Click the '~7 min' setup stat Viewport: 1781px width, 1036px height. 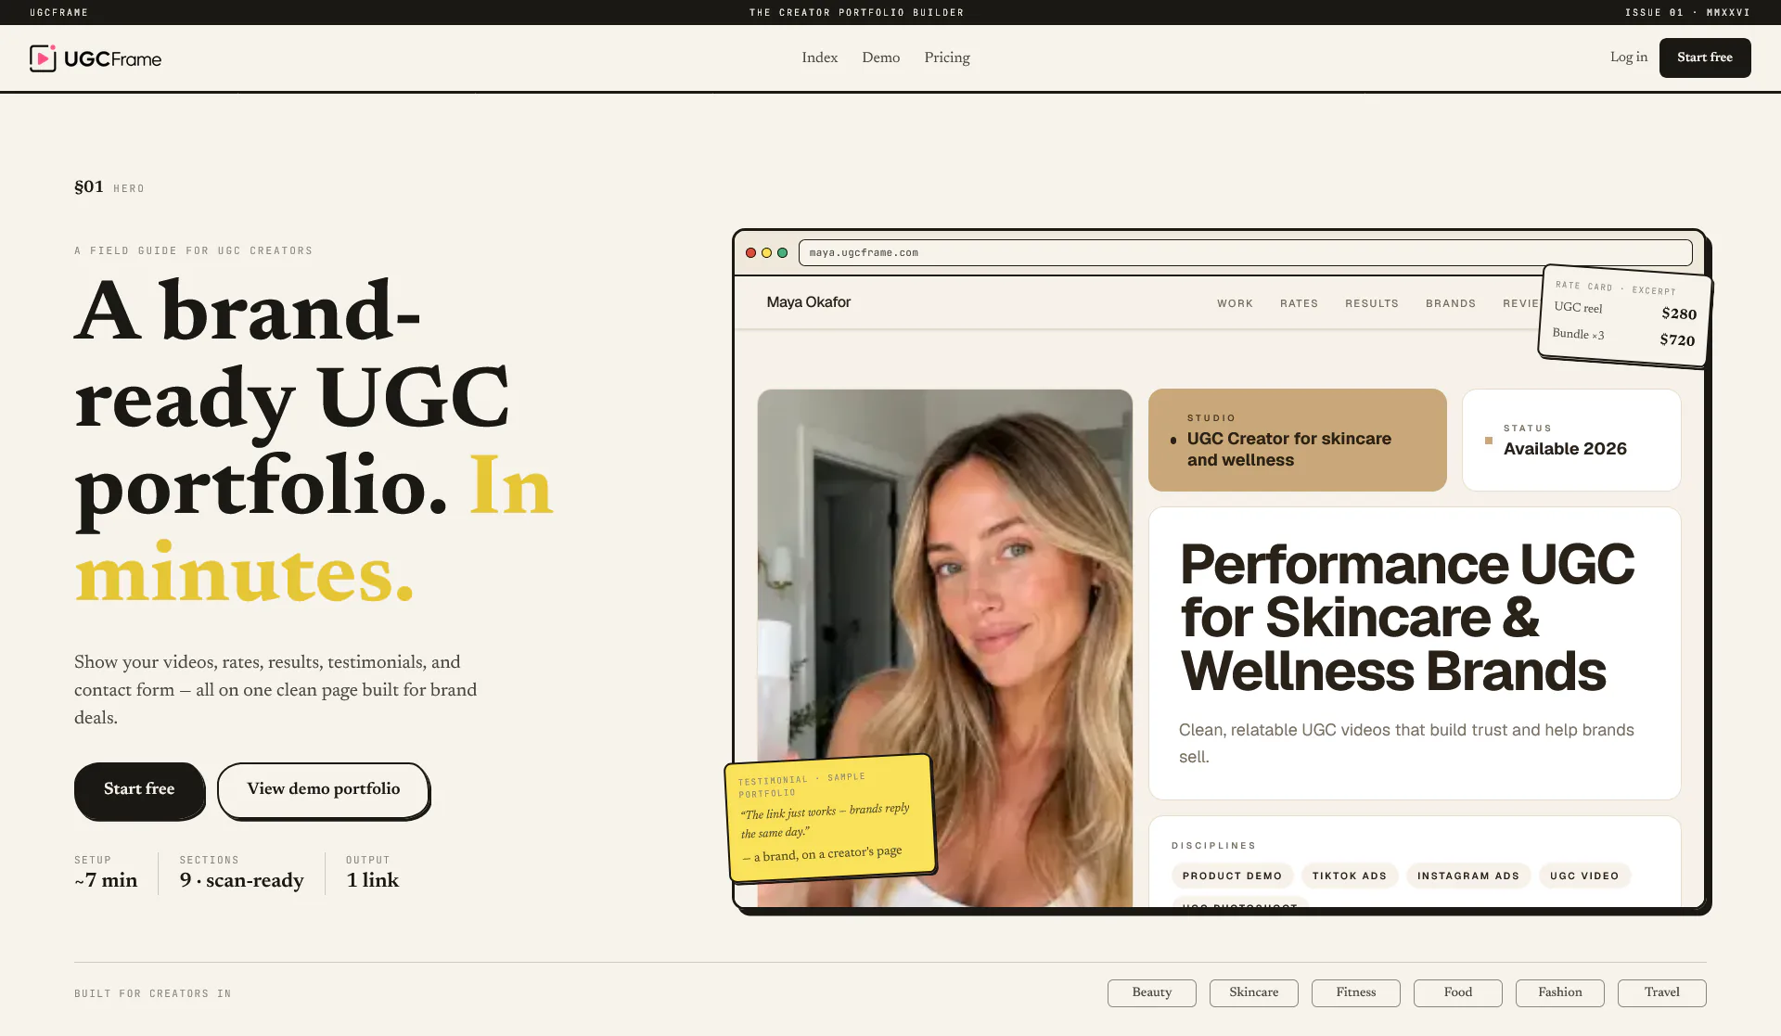point(106,880)
